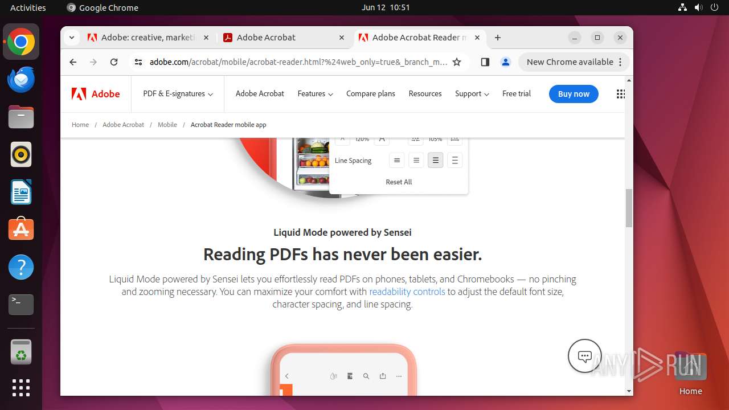This screenshot has height=410, width=729.
Task: Select the Adobe Acrobat Reader tab
Action: pos(420,38)
